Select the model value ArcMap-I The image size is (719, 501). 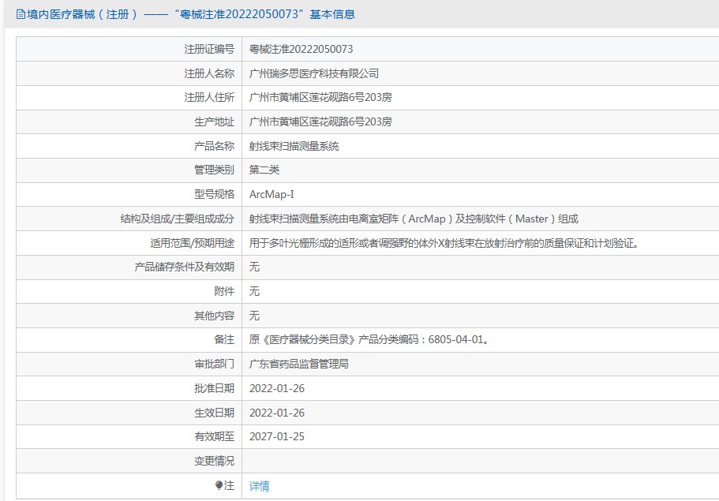coord(275,194)
